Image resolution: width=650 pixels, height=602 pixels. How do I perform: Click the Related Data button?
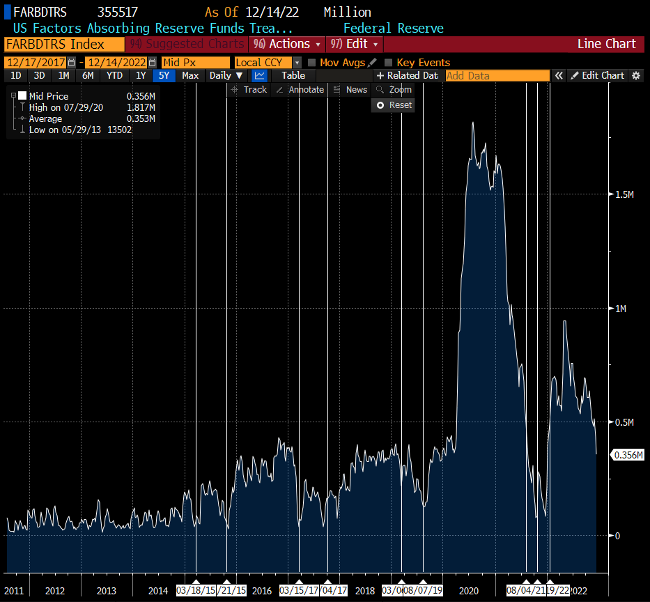click(x=408, y=75)
